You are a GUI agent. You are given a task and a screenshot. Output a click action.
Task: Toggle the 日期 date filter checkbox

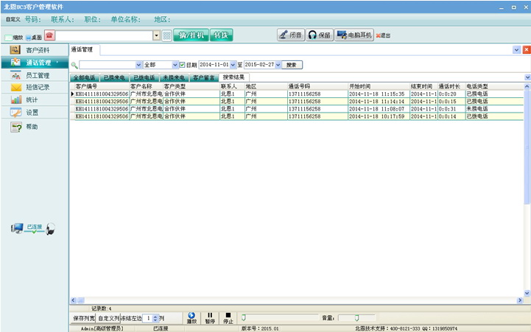(x=182, y=65)
